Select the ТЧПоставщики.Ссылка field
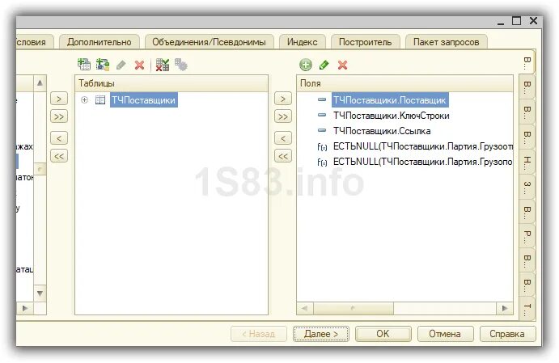Viewport: 559px width, 363px height. pyautogui.click(x=382, y=131)
